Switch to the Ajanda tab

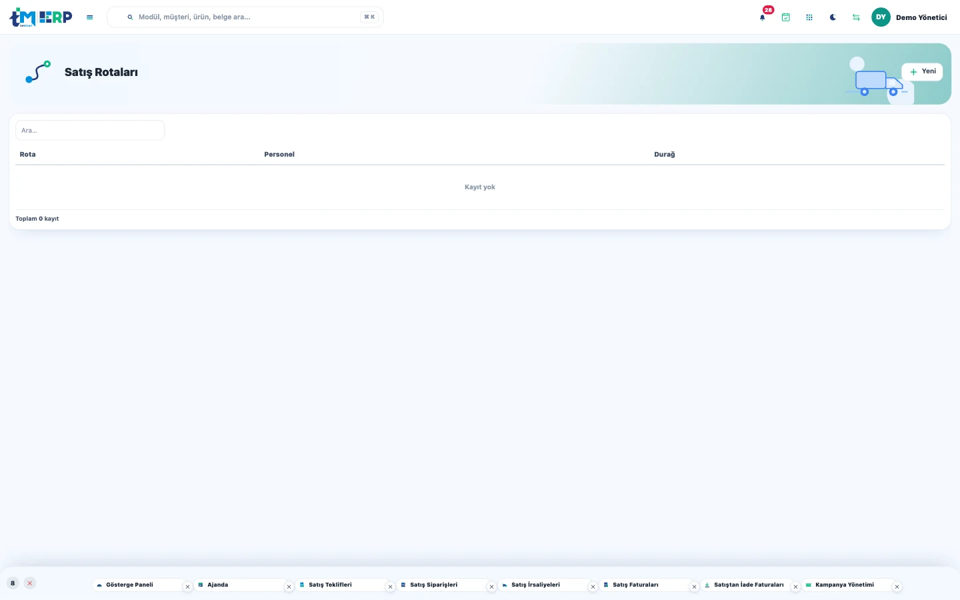tap(239, 585)
